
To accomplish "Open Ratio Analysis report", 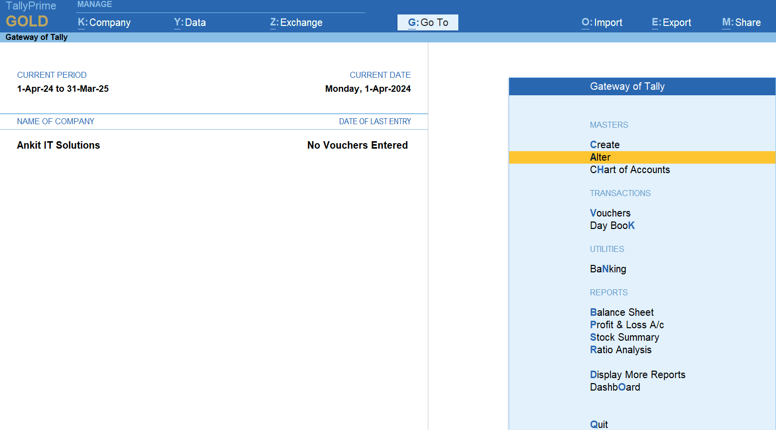I will coord(620,350).
